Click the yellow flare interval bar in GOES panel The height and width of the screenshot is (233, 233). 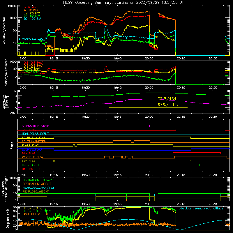tap(148, 108)
